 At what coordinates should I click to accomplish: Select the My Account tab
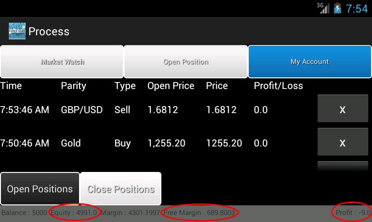tap(310, 62)
